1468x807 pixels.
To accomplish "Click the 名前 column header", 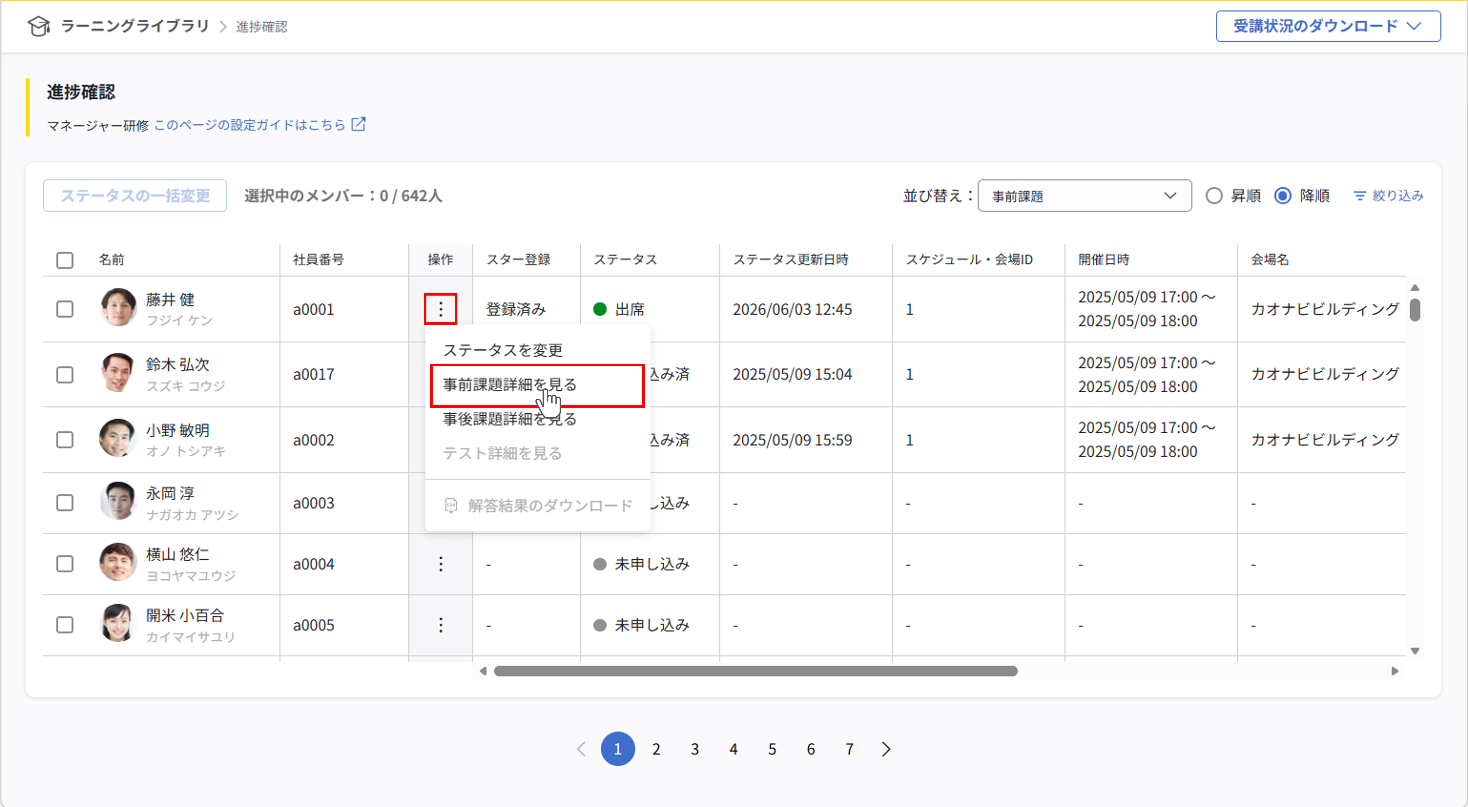I will 111,260.
